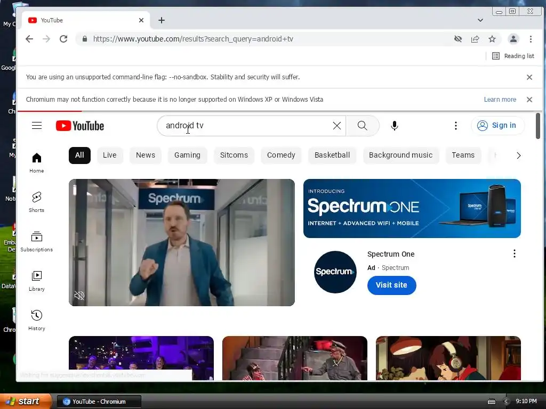Click the Spectrum One banner image
This screenshot has width=546, height=409.
[x=412, y=209]
